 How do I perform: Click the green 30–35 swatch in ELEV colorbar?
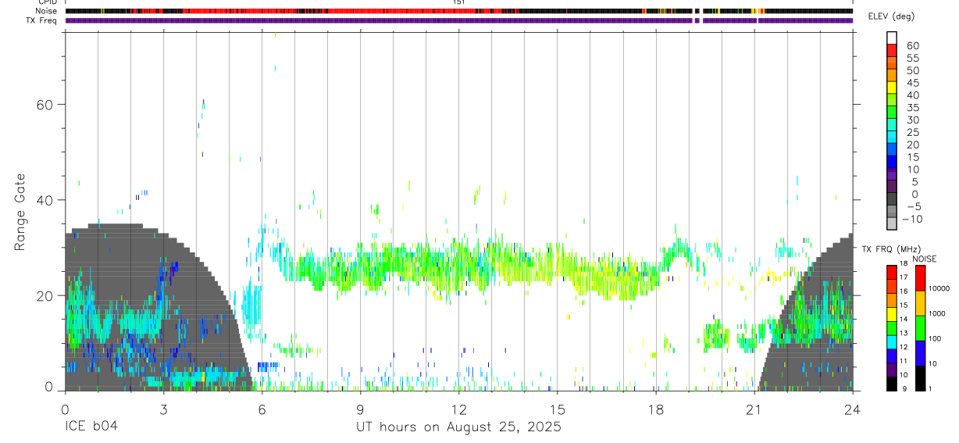[892, 113]
